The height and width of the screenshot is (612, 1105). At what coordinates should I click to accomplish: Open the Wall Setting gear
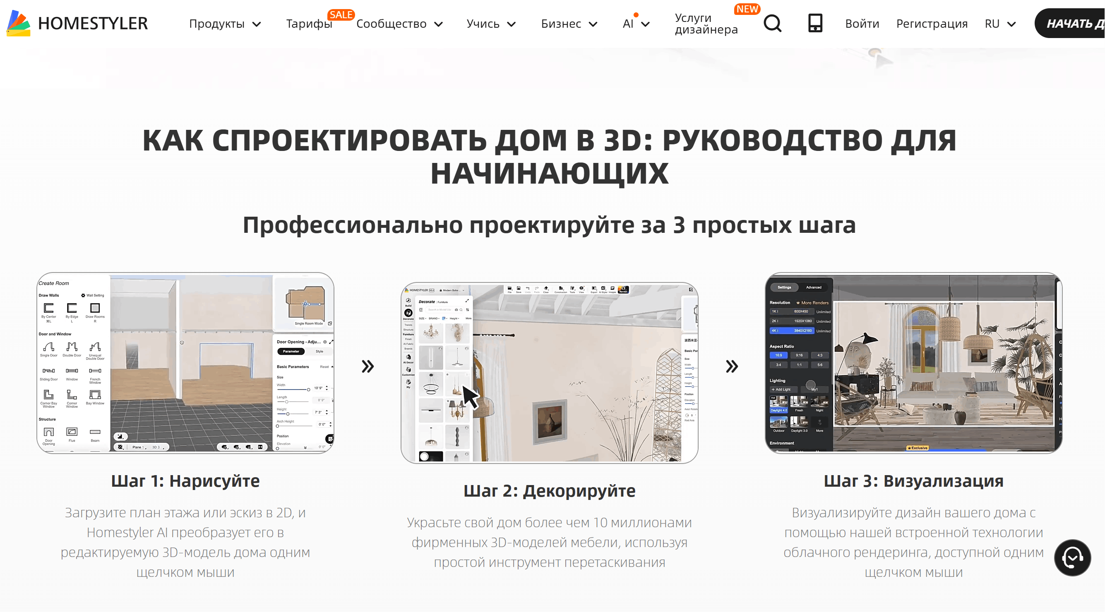click(83, 296)
